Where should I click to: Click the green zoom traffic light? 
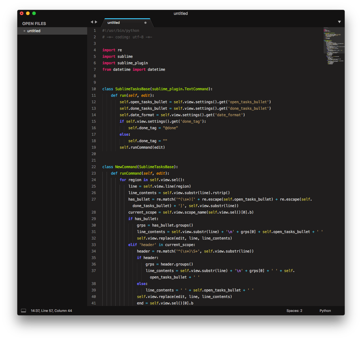click(34, 13)
